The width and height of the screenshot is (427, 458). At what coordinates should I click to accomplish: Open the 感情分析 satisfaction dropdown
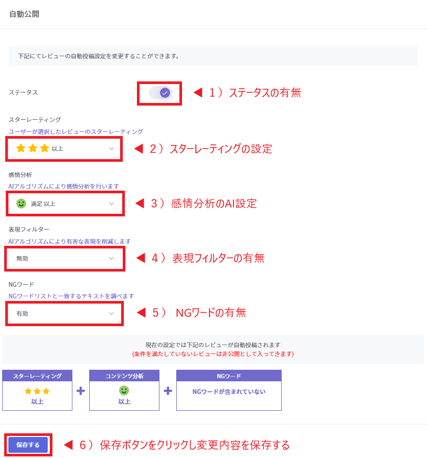coord(65,204)
